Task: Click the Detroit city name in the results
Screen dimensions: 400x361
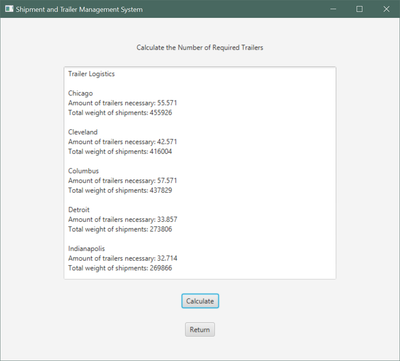Action: 79,210
